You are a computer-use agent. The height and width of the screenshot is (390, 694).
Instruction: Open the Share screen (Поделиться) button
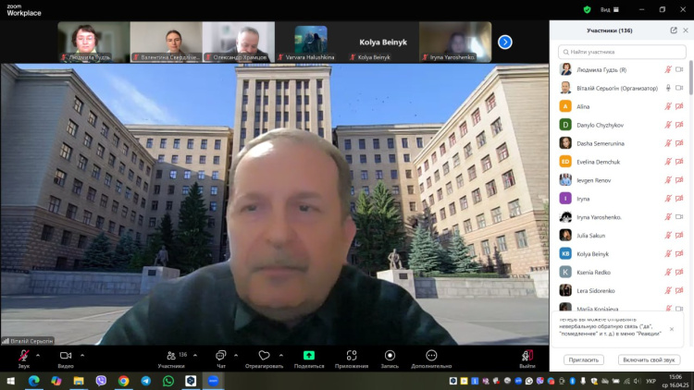(308, 356)
